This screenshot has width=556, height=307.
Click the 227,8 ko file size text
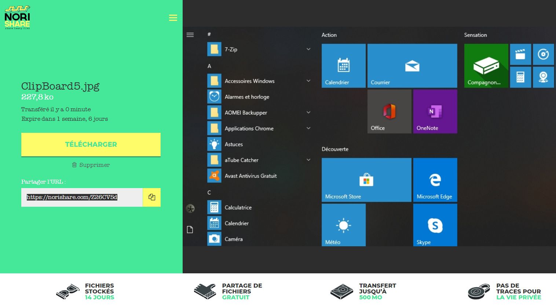tap(37, 97)
